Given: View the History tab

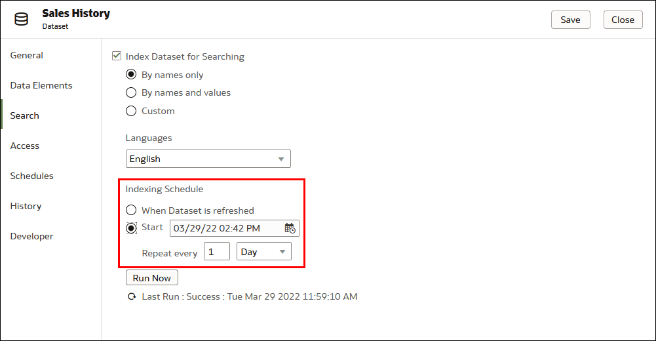Looking at the screenshot, I should coord(26,206).
